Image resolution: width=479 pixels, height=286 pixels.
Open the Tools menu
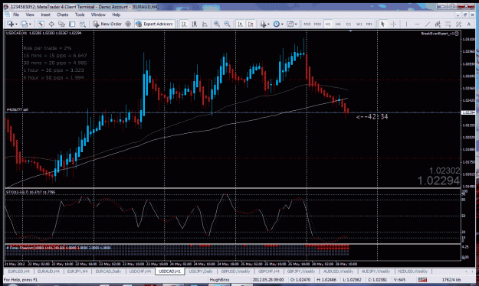(x=80, y=15)
